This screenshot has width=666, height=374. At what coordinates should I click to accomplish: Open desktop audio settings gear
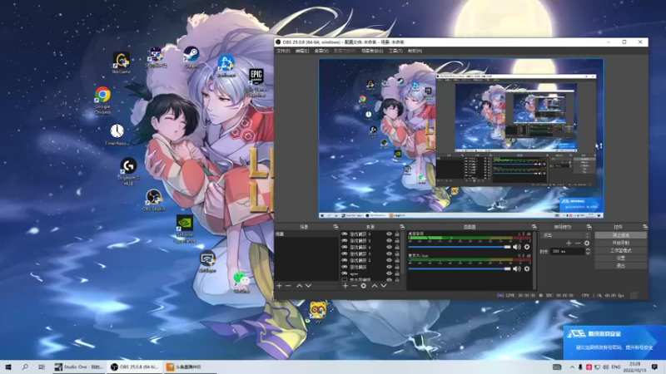[527, 247]
